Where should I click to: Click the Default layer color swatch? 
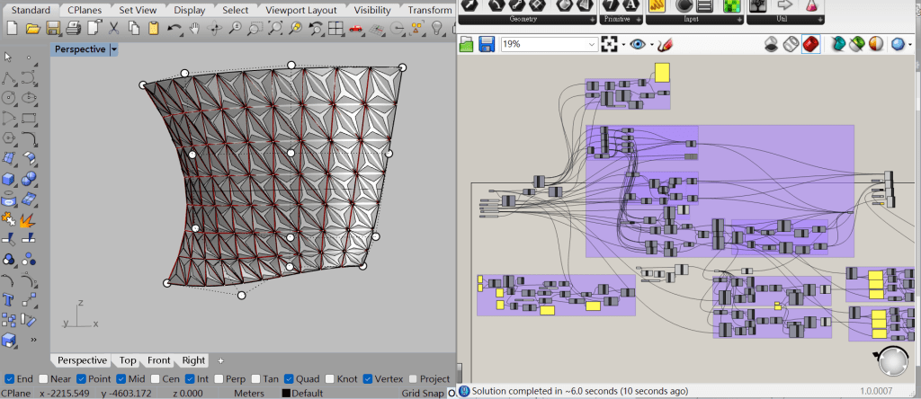(286, 393)
